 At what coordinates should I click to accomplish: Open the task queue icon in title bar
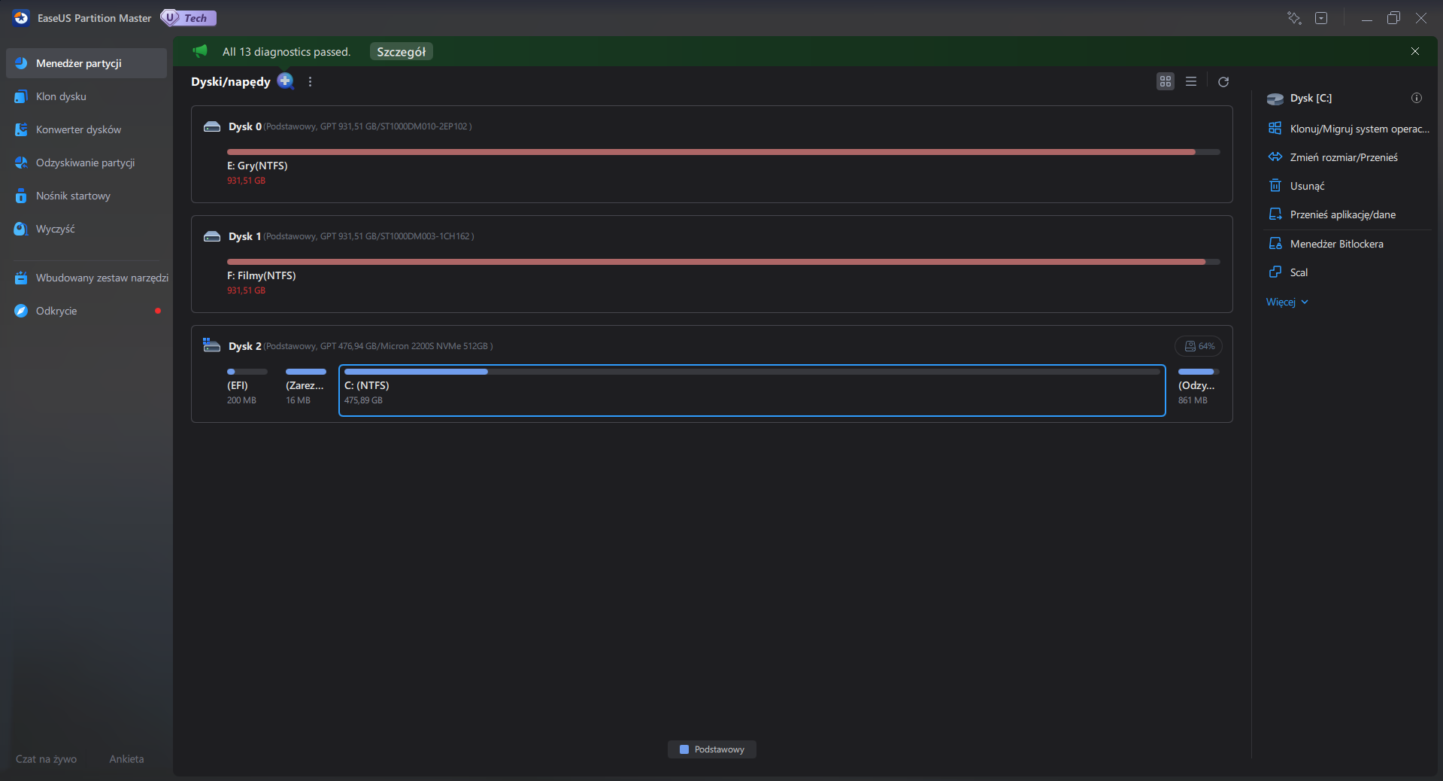[x=1294, y=18]
